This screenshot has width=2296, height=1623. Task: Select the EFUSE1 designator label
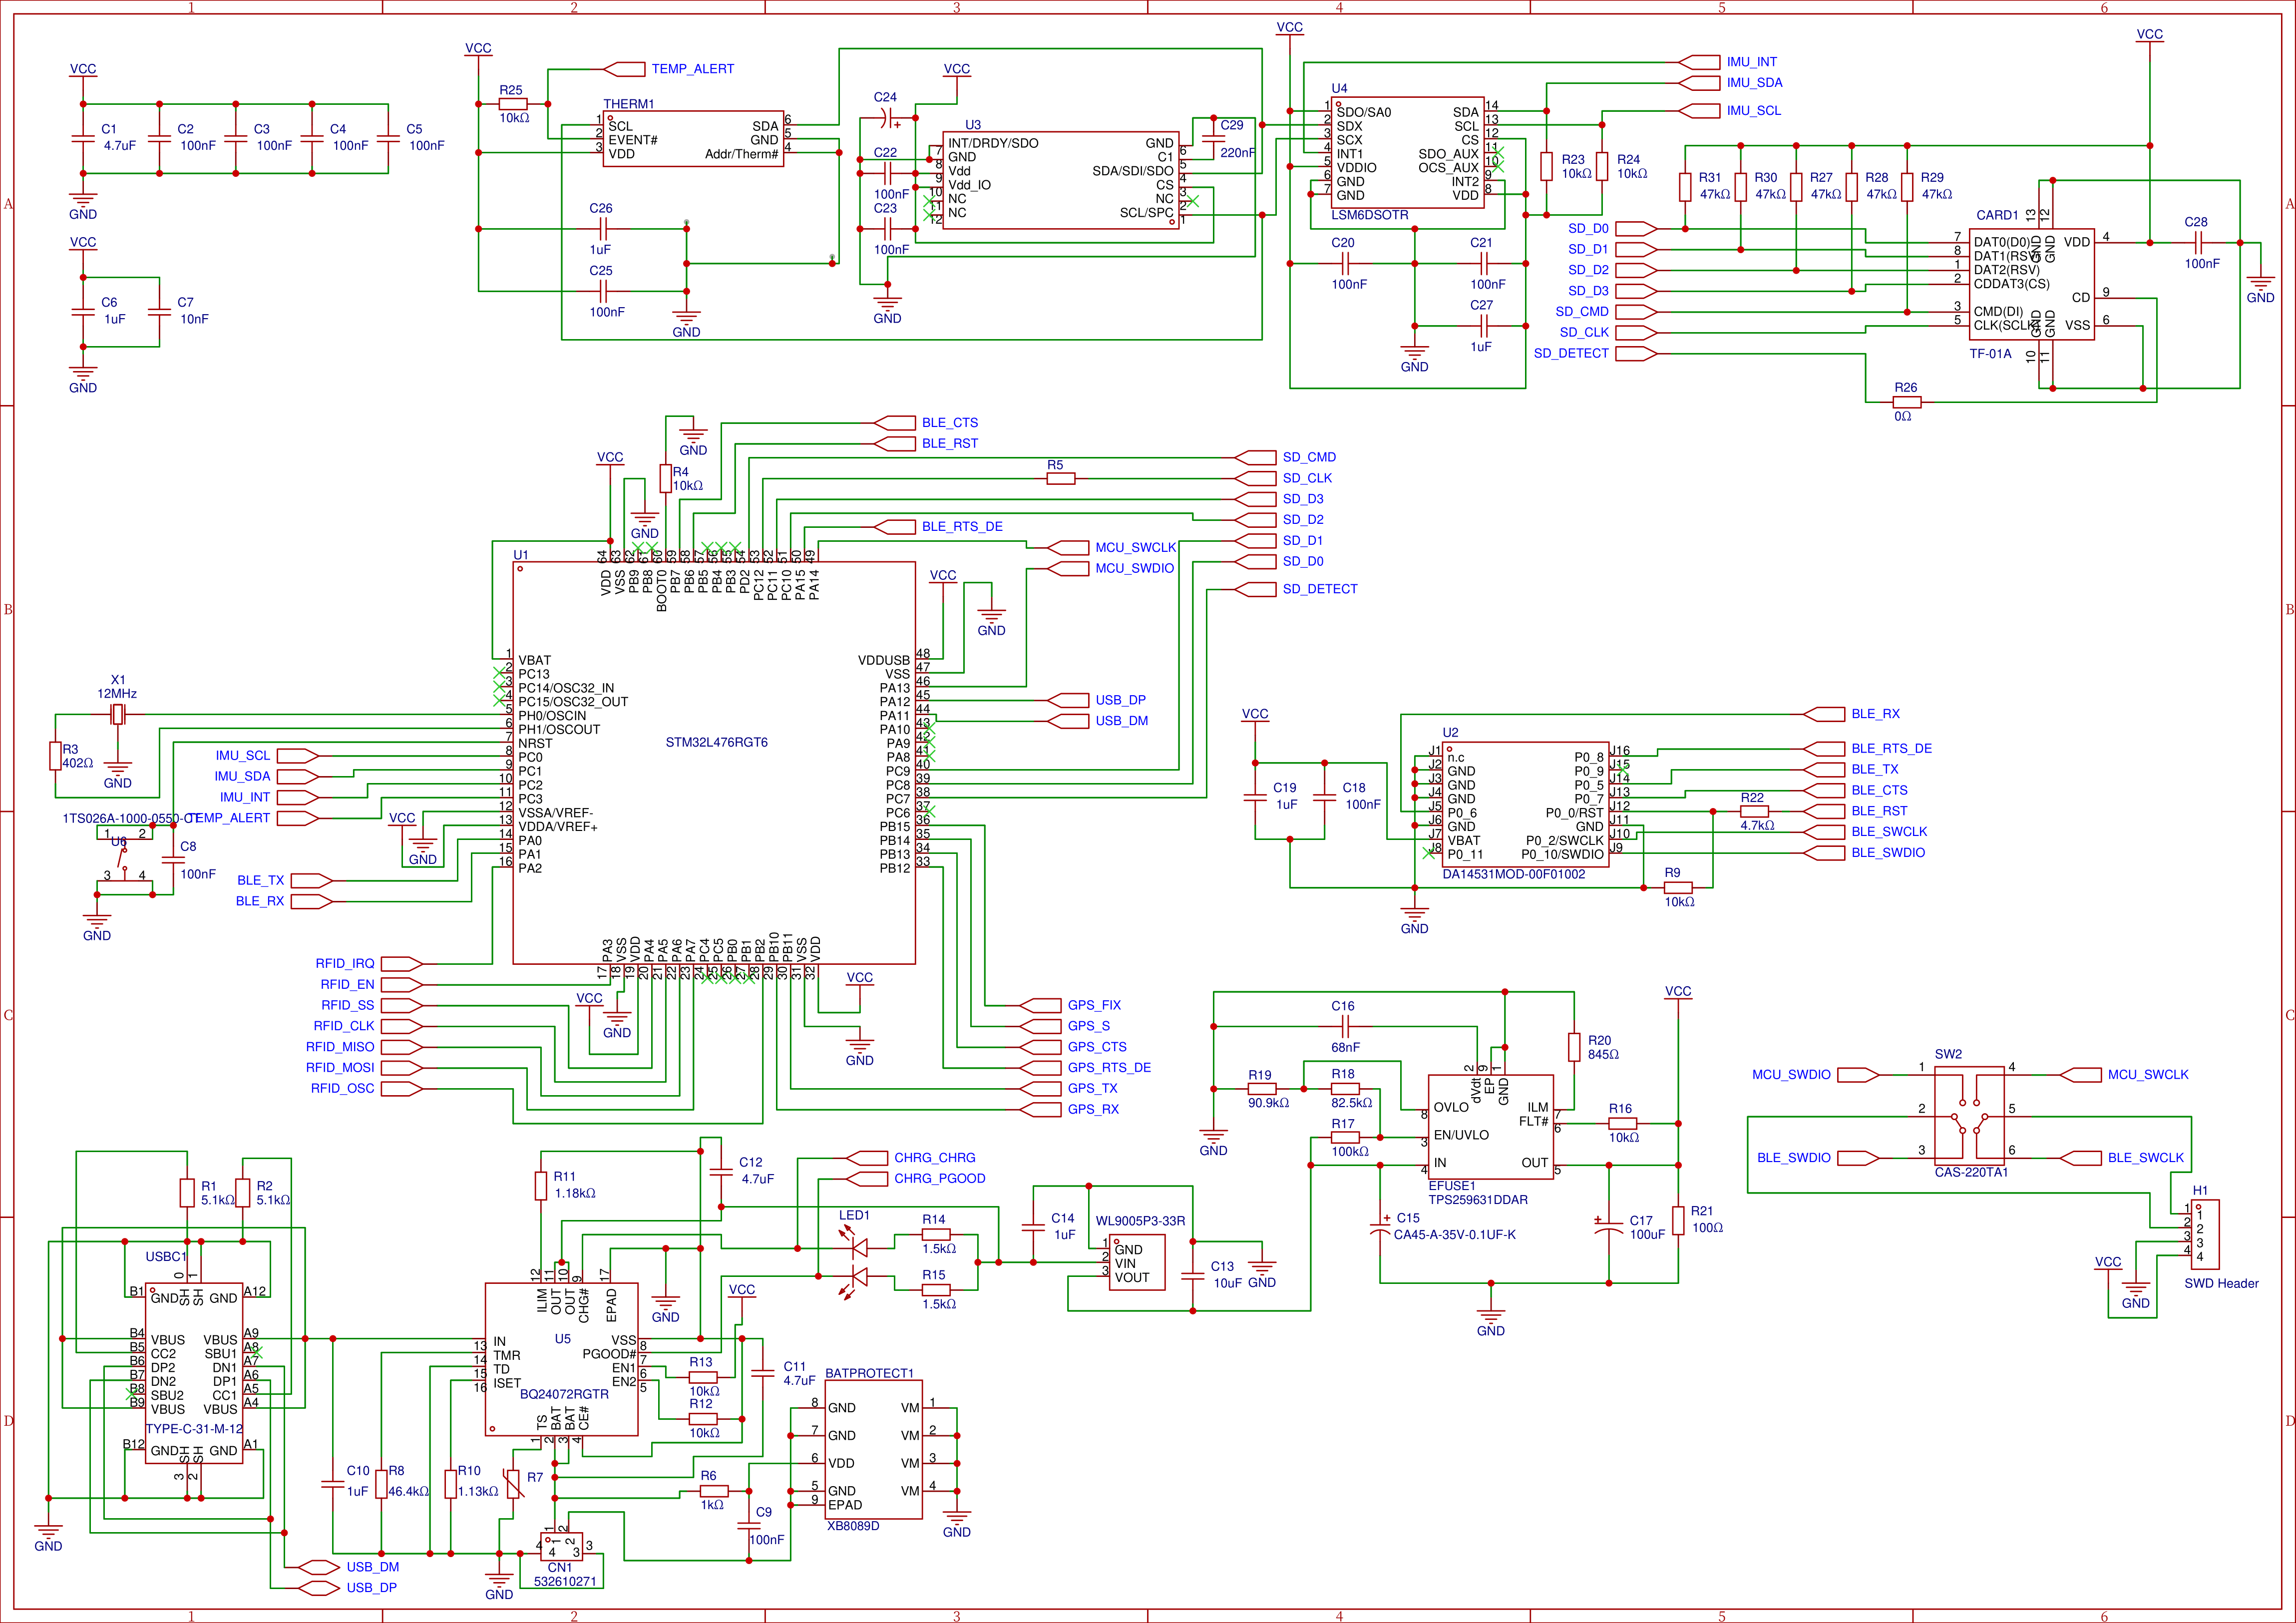coord(1452,1186)
